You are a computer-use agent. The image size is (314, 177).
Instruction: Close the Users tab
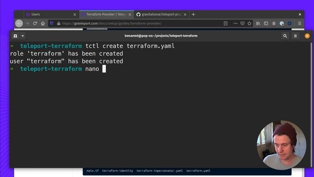point(75,14)
